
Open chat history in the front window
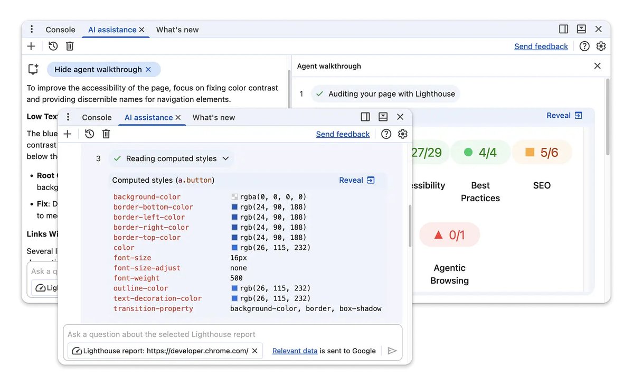89,134
